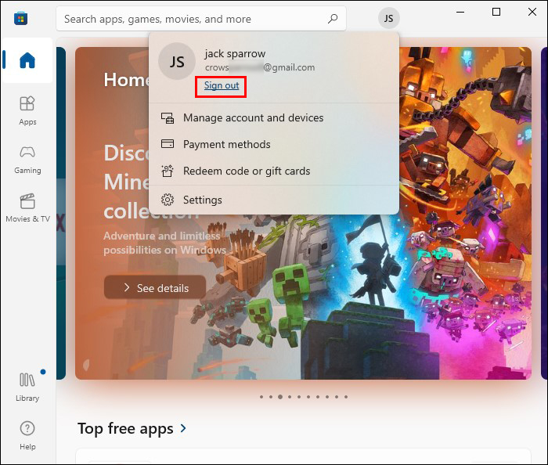Select the first carousel page dot
Screen dimensions: 548x465
(261, 397)
